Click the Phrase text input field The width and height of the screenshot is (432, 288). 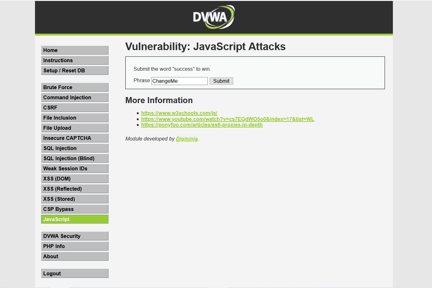point(179,81)
